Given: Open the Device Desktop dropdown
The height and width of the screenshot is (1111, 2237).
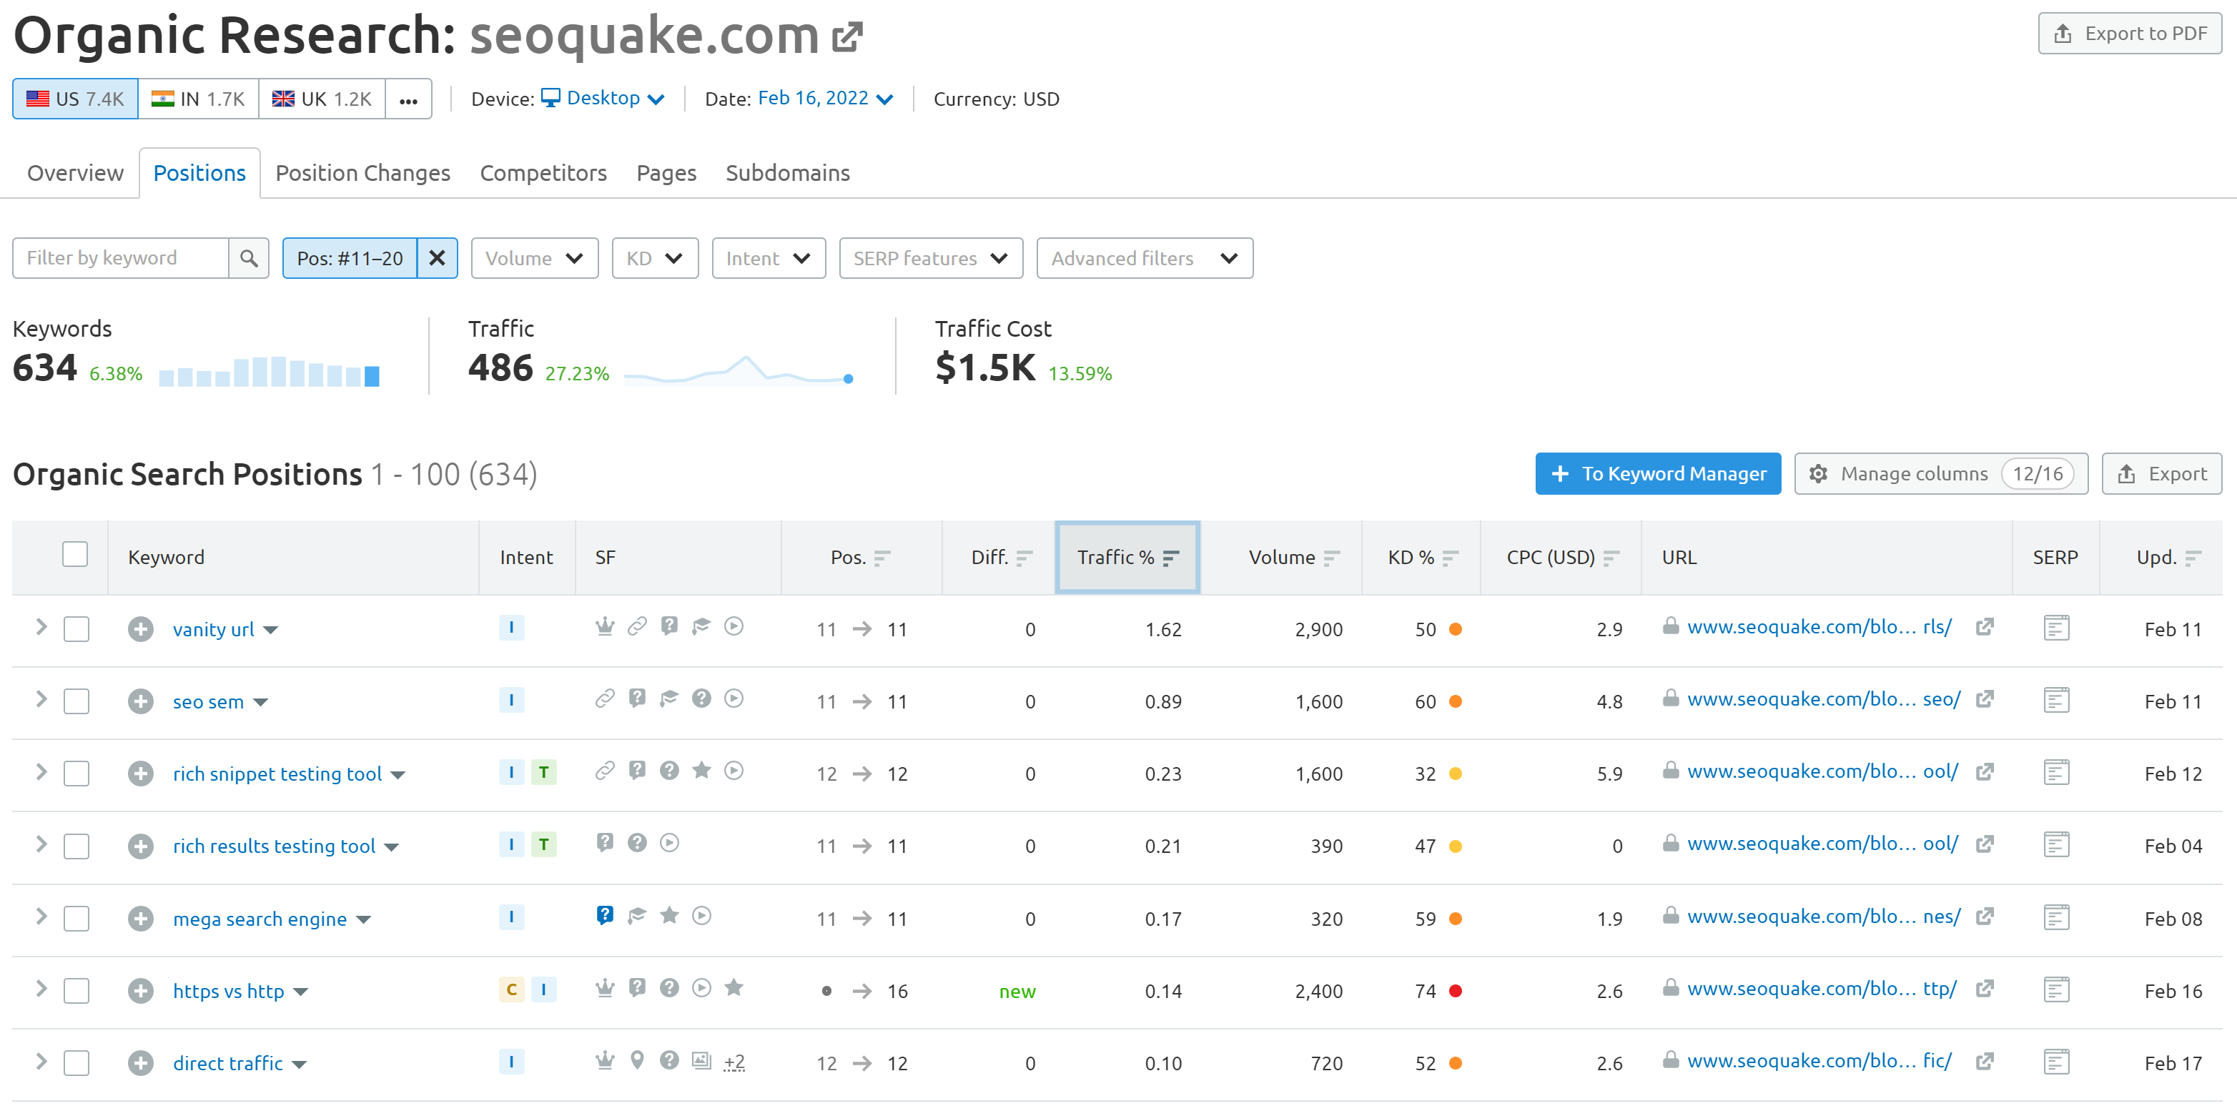Looking at the screenshot, I should [603, 98].
